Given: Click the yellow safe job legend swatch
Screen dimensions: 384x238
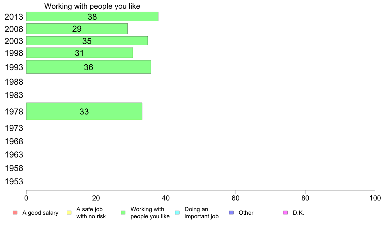Looking at the screenshot, I should tap(69, 212).
